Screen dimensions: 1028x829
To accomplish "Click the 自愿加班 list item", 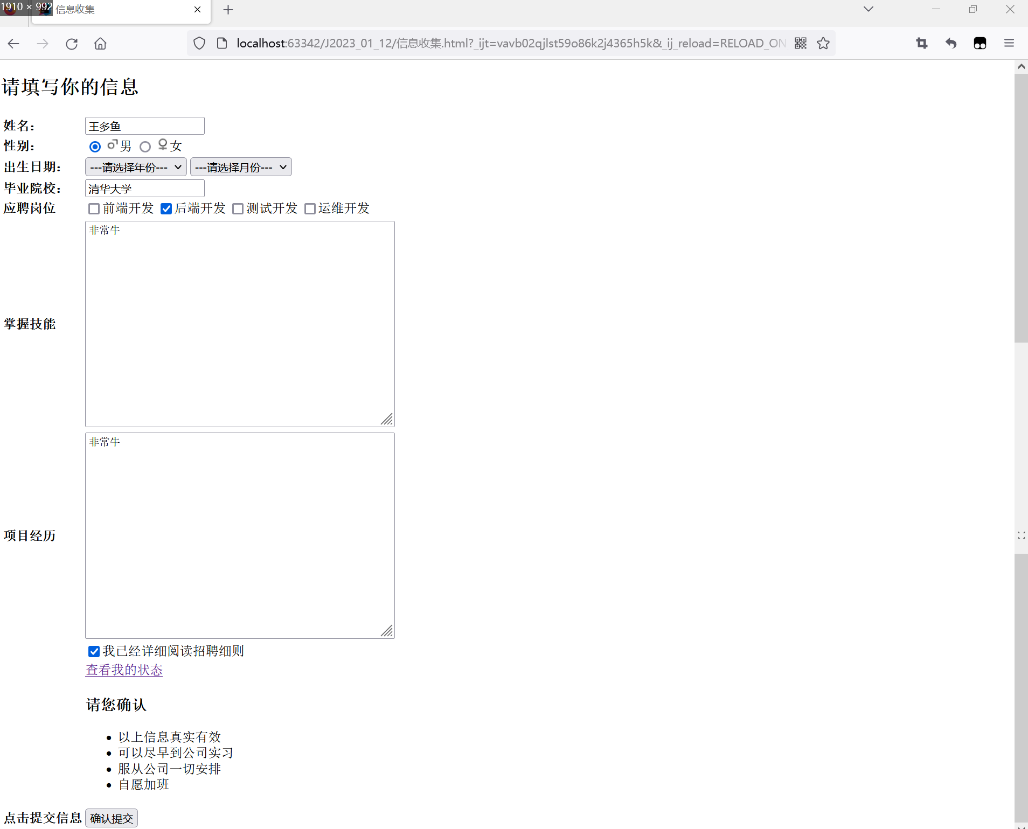I will [x=144, y=784].
